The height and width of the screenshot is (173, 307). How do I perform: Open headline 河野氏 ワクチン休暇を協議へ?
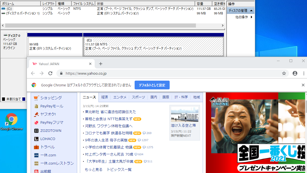[109, 126]
